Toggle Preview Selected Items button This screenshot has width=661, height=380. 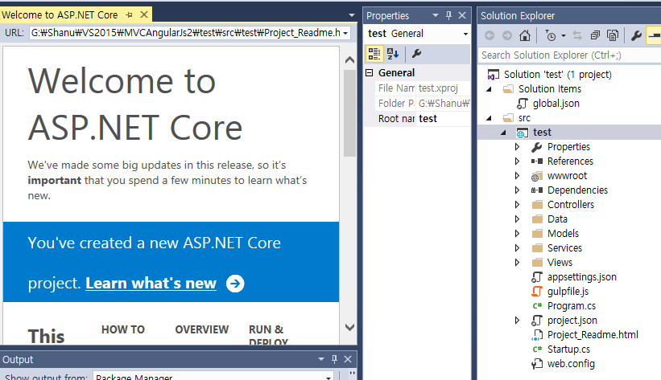point(653,35)
